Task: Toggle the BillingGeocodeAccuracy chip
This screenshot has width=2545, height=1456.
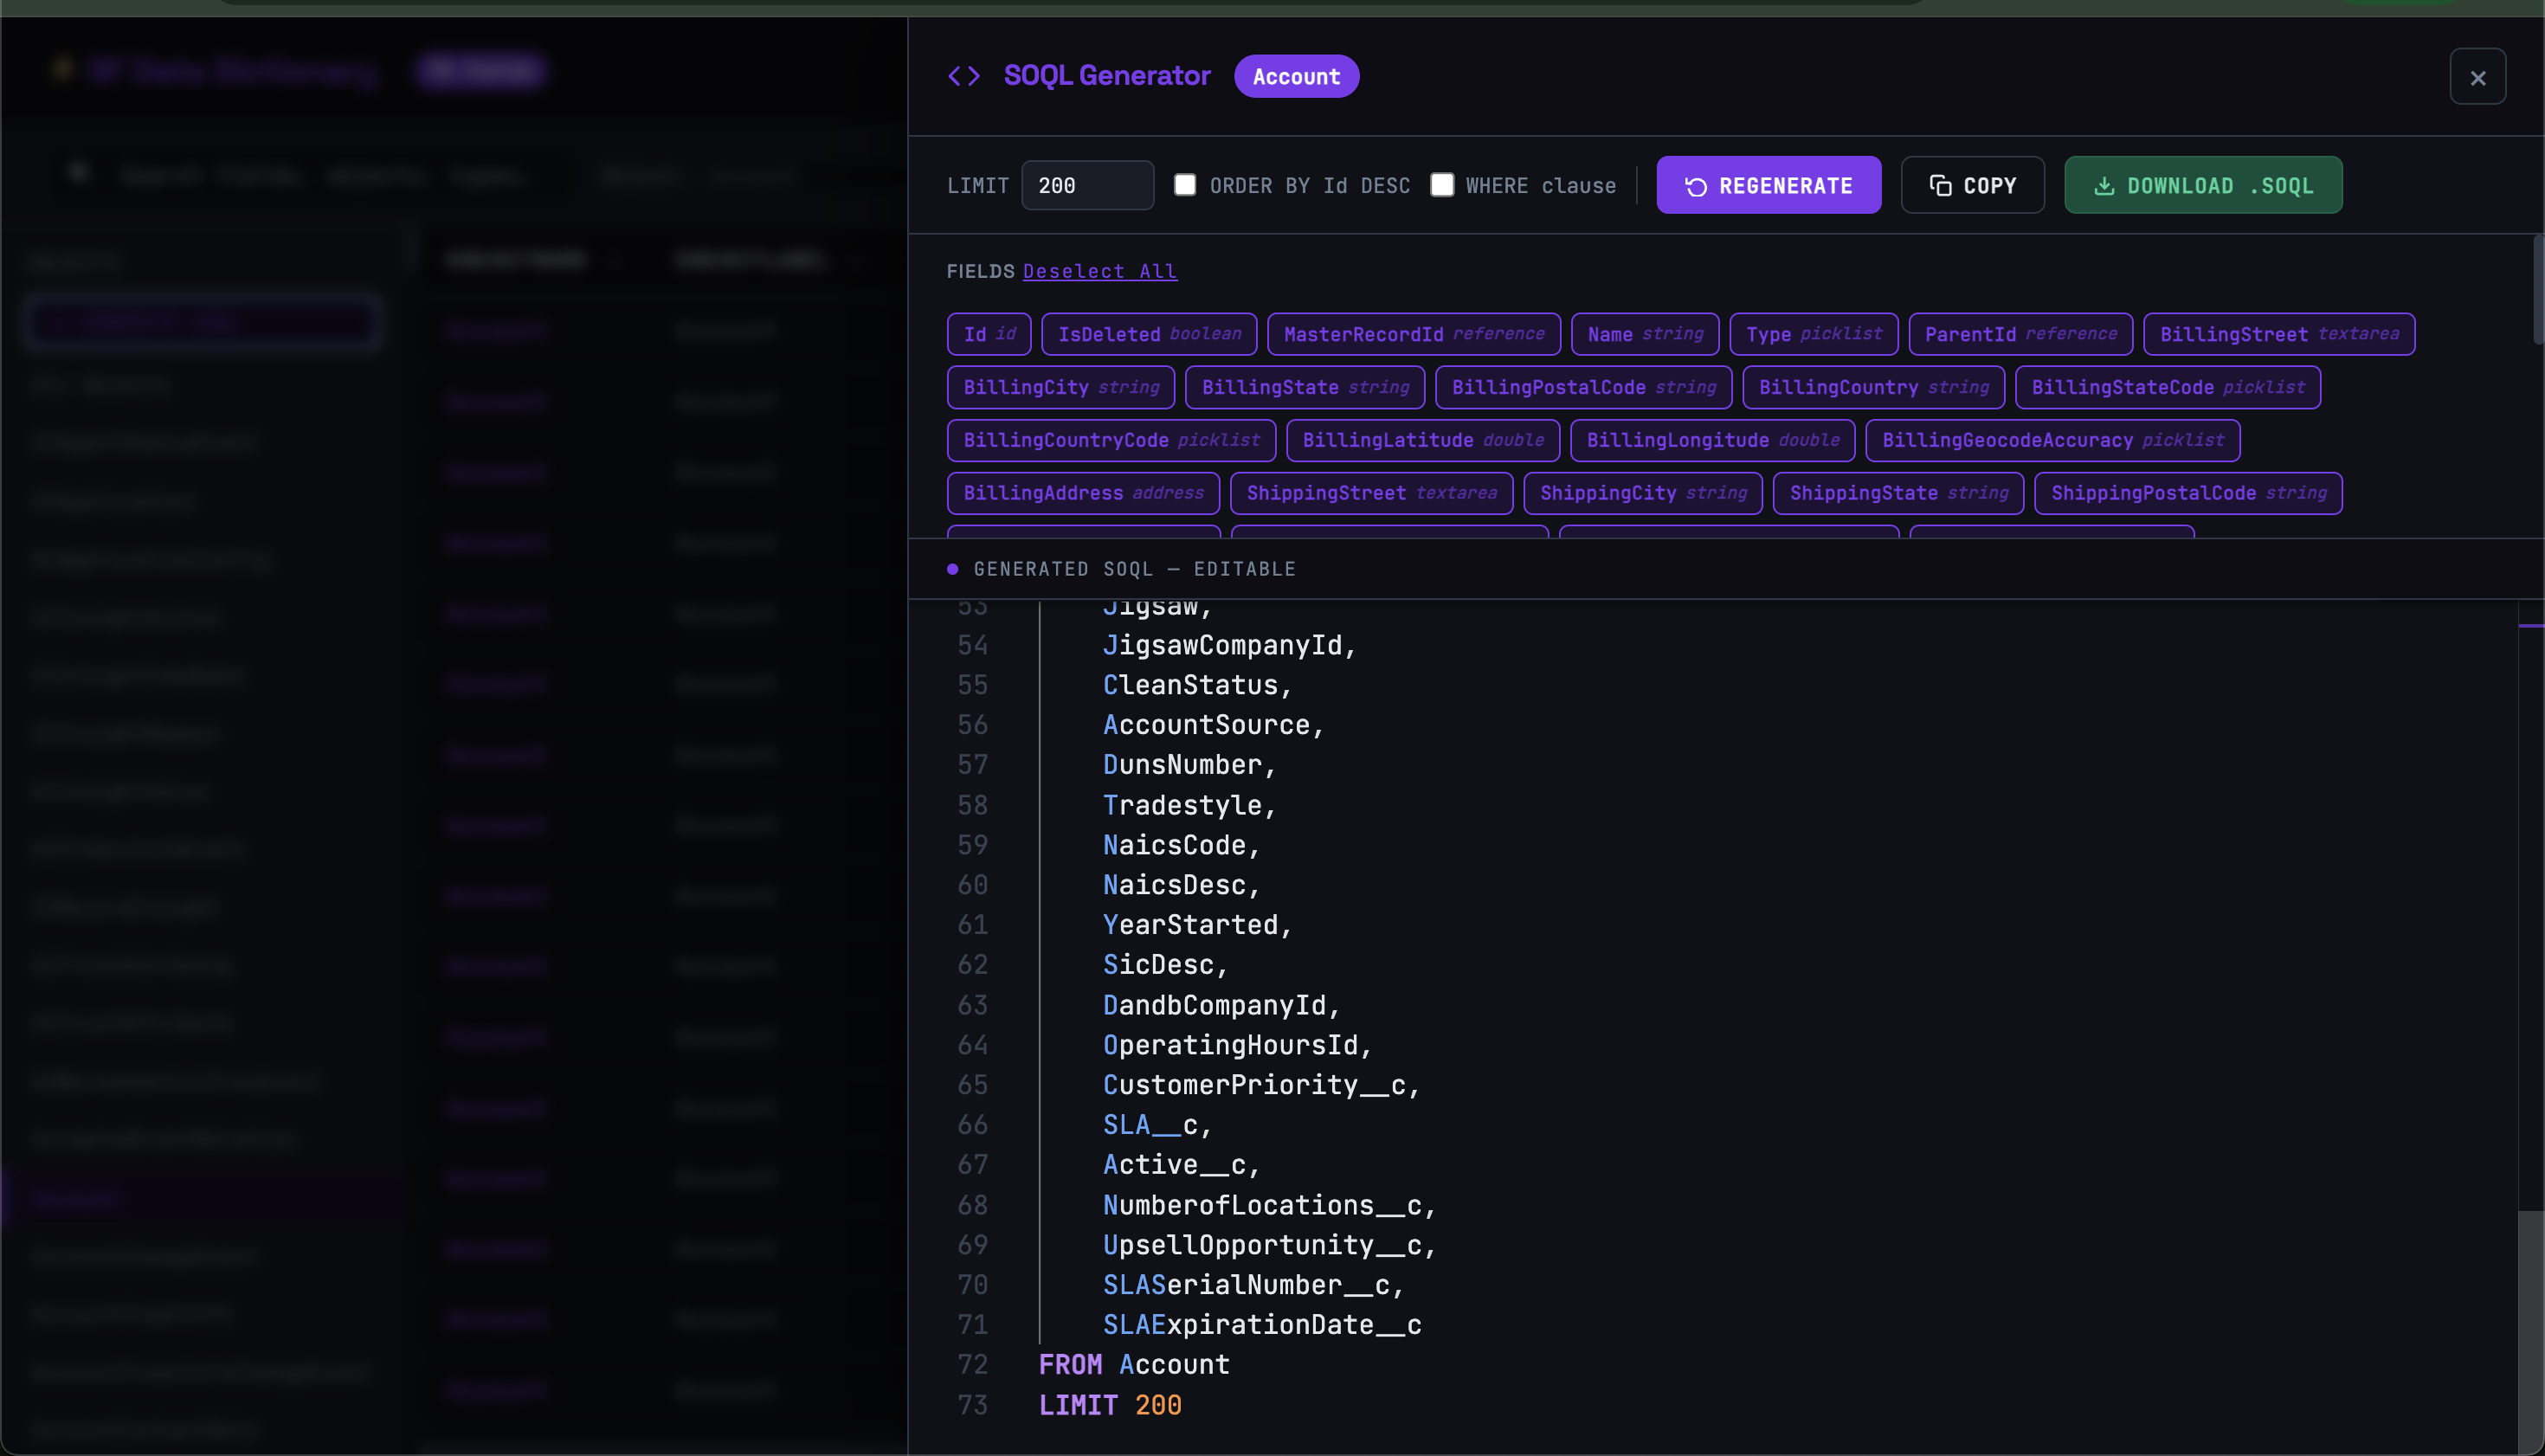Action: pyautogui.click(x=2052, y=440)
